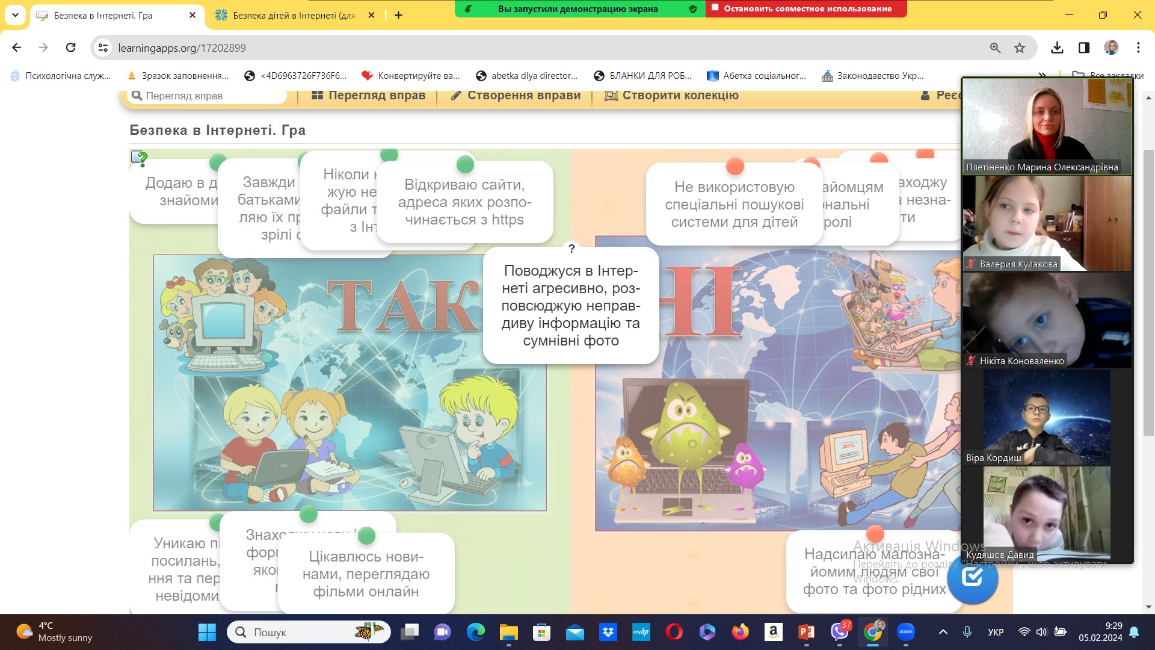
Task: Show hidden system tray icons chevron
Action: pyautogui.click(x=943, y=632)
